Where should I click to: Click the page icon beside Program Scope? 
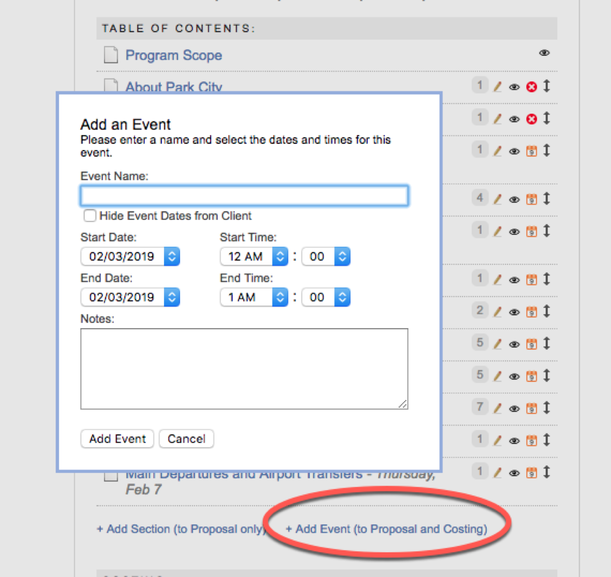[x=111, y=55]
